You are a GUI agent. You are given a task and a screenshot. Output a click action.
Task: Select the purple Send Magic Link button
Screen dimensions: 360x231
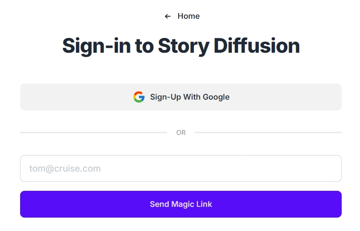(x=181, y=204)
